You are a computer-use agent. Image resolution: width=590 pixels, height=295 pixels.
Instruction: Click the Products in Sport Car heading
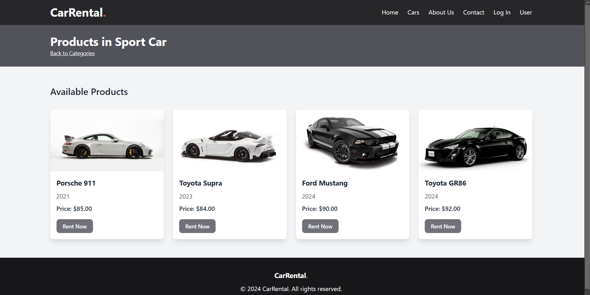click(108, 42)
